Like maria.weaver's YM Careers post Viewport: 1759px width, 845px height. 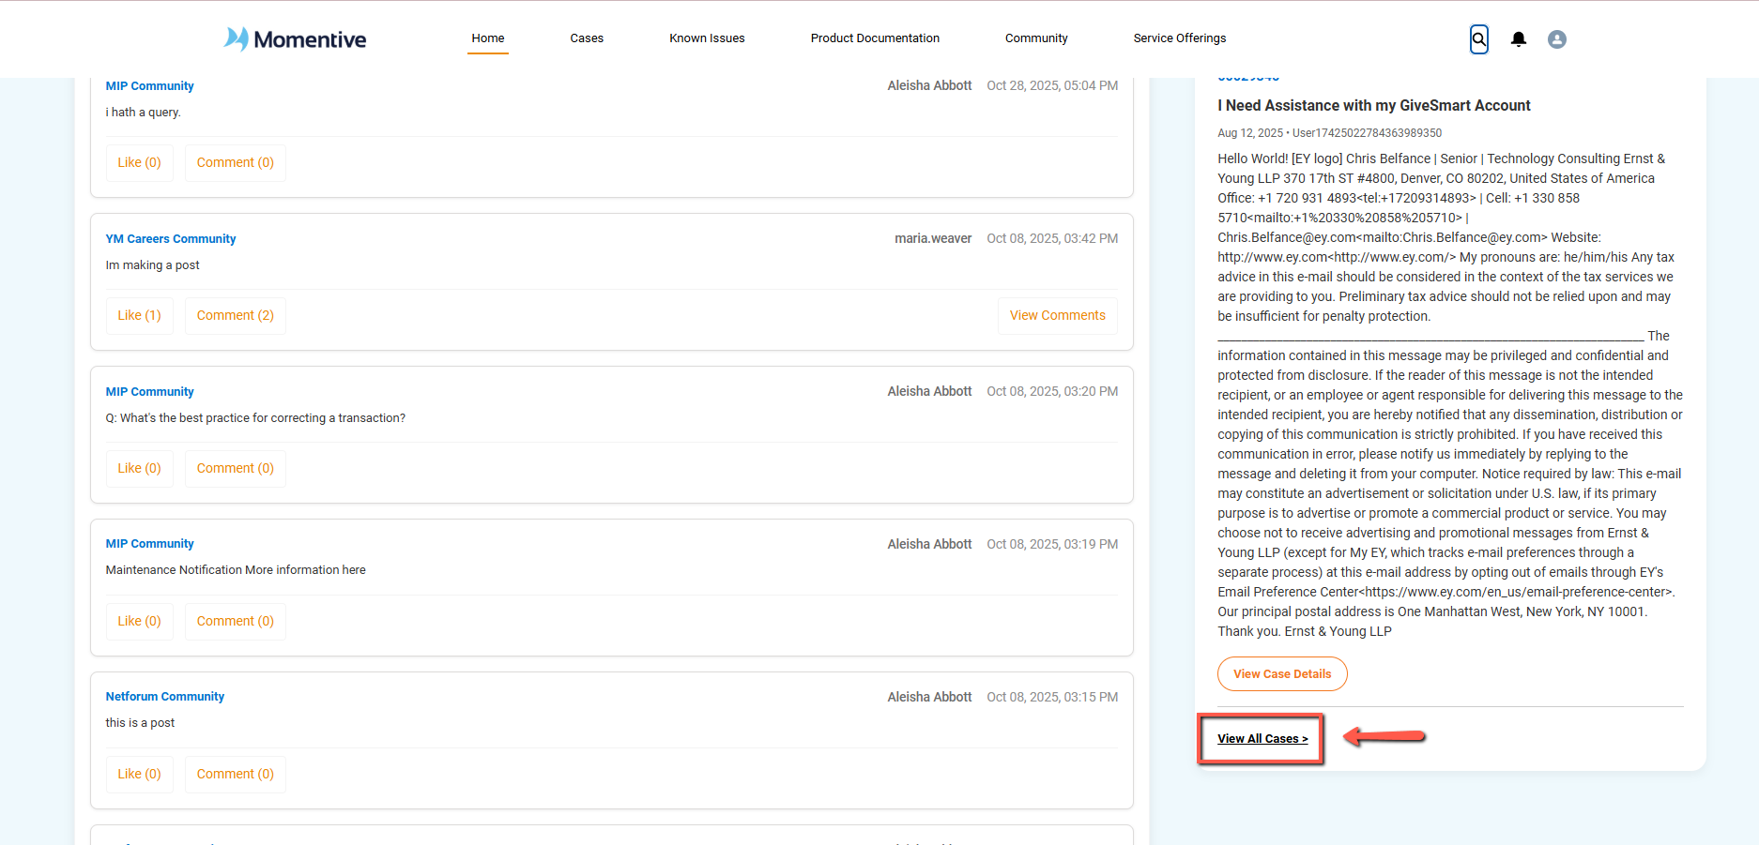138,315
